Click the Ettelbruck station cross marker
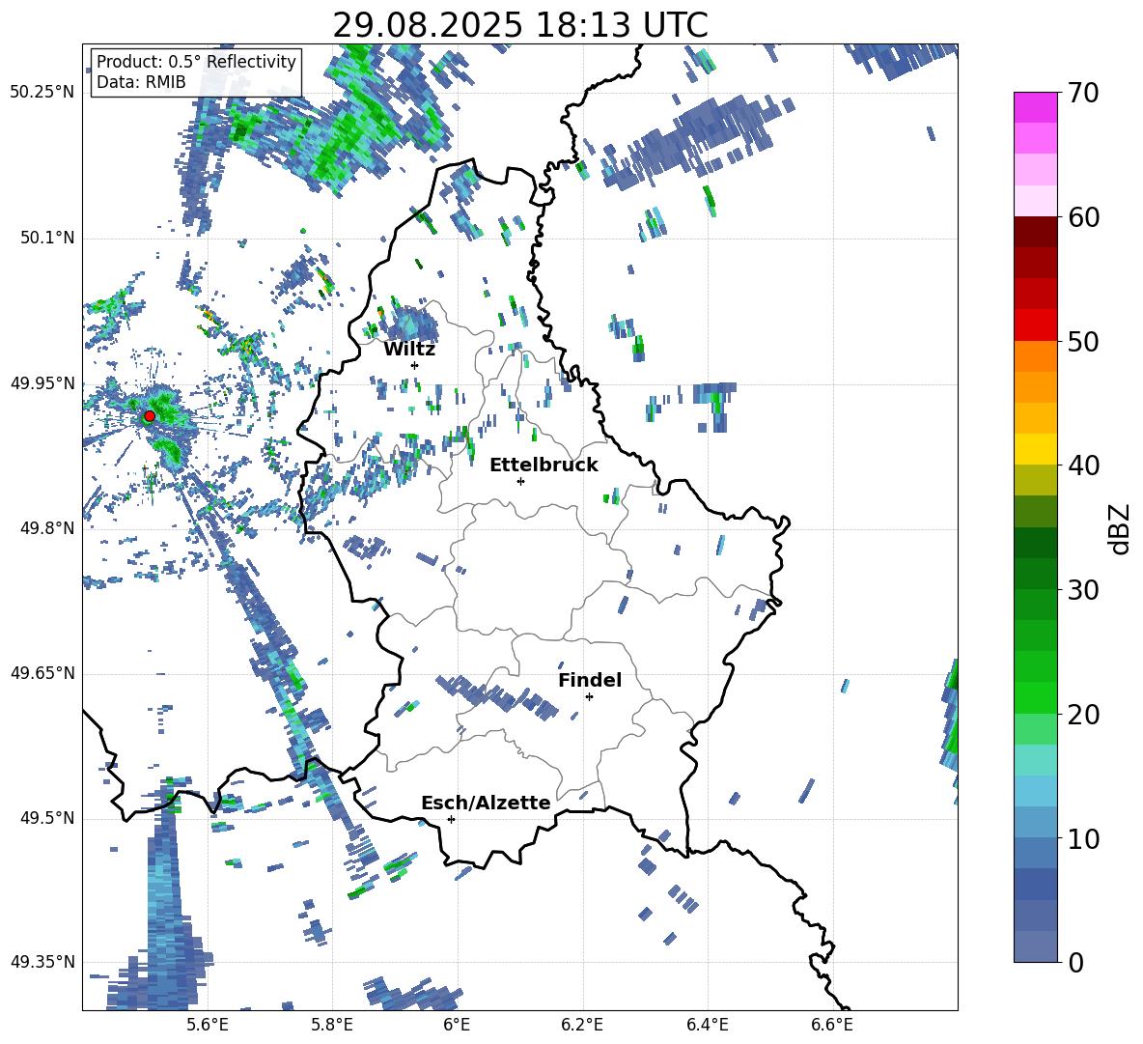The width and height of the screenshot is (1143, 1044). (520, 481)
